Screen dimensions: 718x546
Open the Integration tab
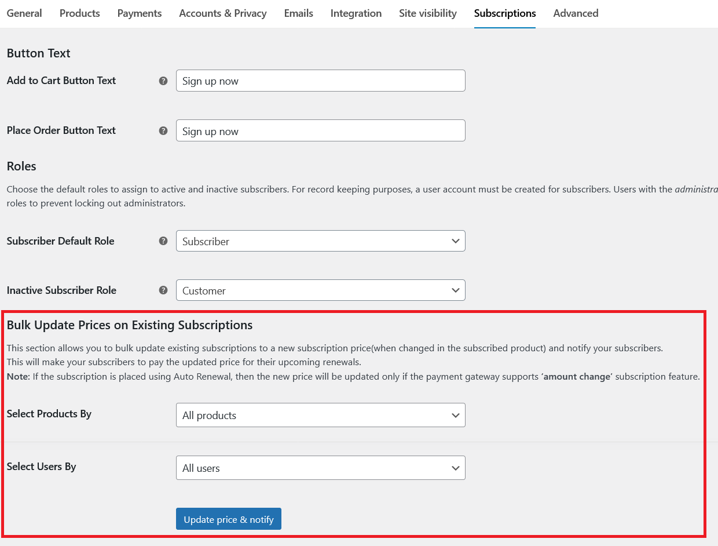point(356,13)
